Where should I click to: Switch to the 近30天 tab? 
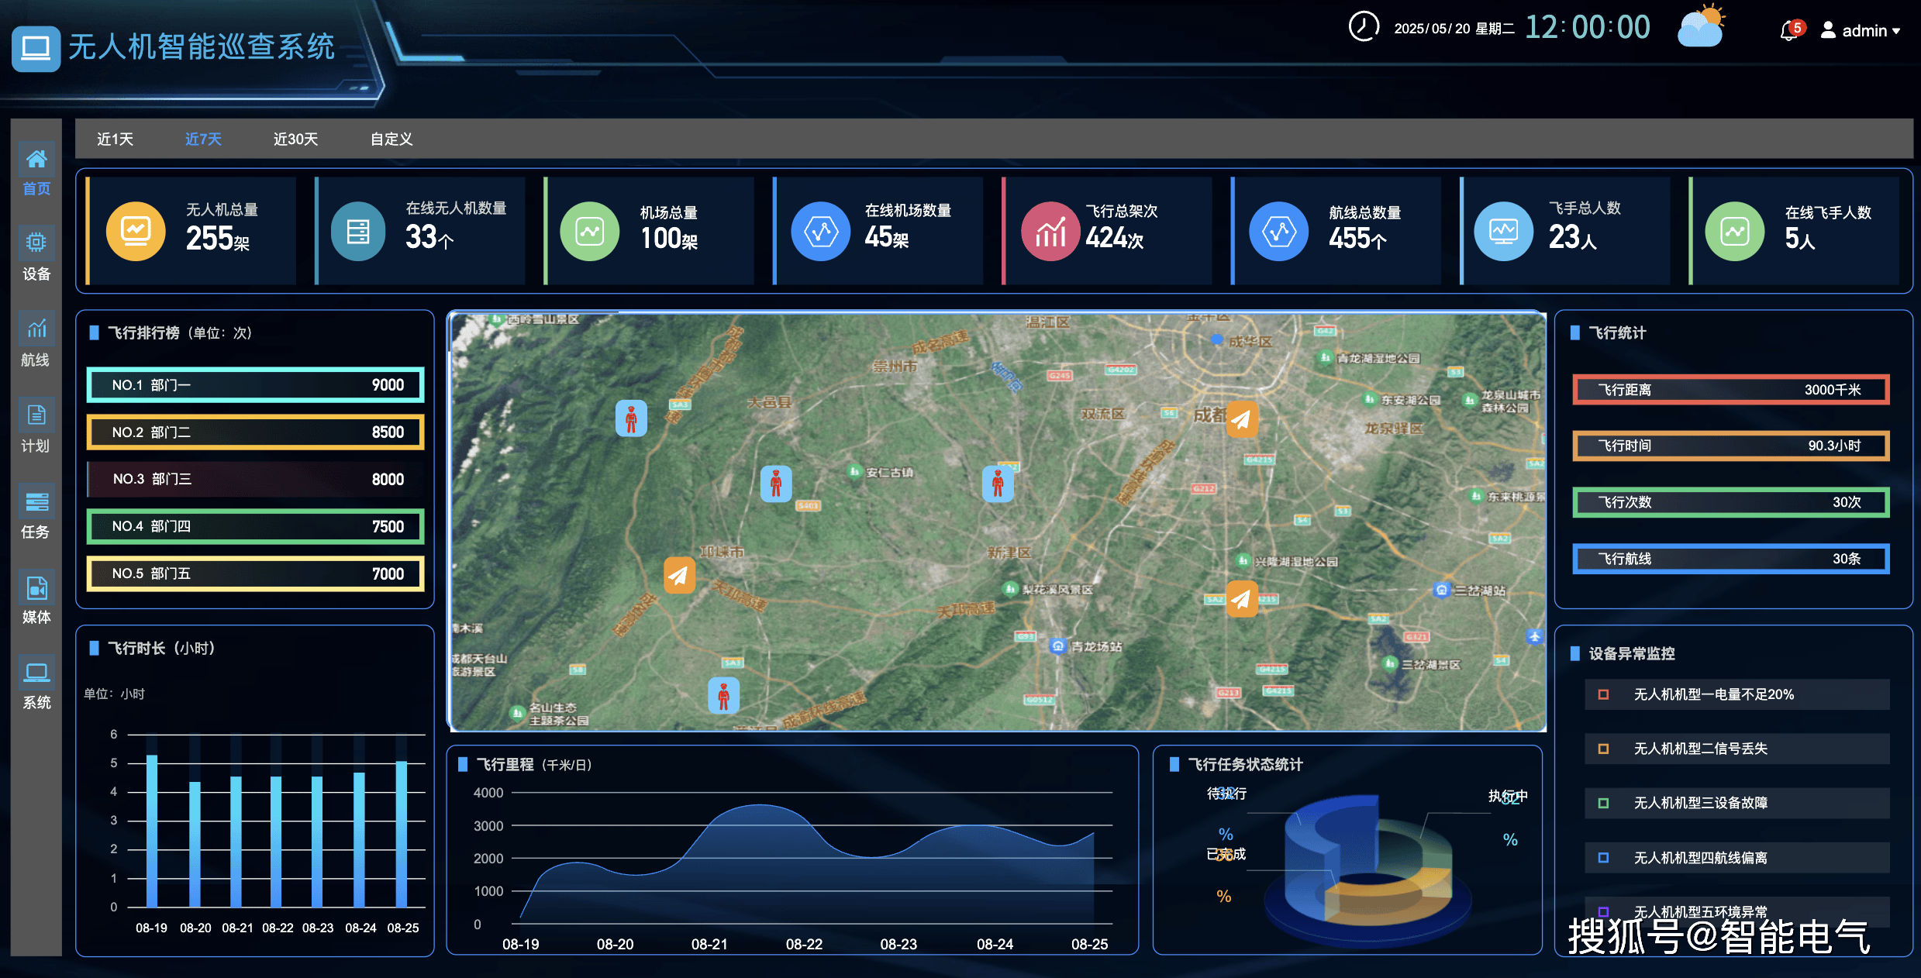pyautogui.click(x=295, y=139)
